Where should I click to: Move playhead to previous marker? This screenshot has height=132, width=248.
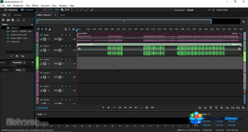tap(120, 108)
